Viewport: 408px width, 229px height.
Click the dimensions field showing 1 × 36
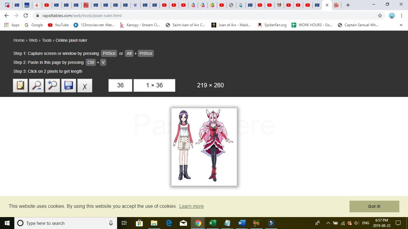(x=154, y=85)
